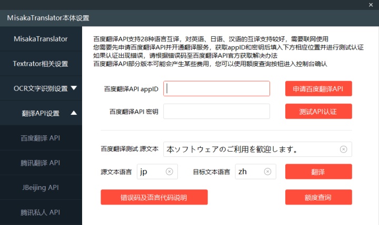Screen dimensions: 379x225
Task: Click the 百度翻译API appID label
Action: pyautogui.click(x=131, y=89)
